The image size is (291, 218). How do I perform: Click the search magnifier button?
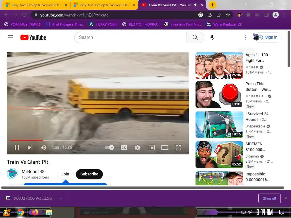coord(195,37)
